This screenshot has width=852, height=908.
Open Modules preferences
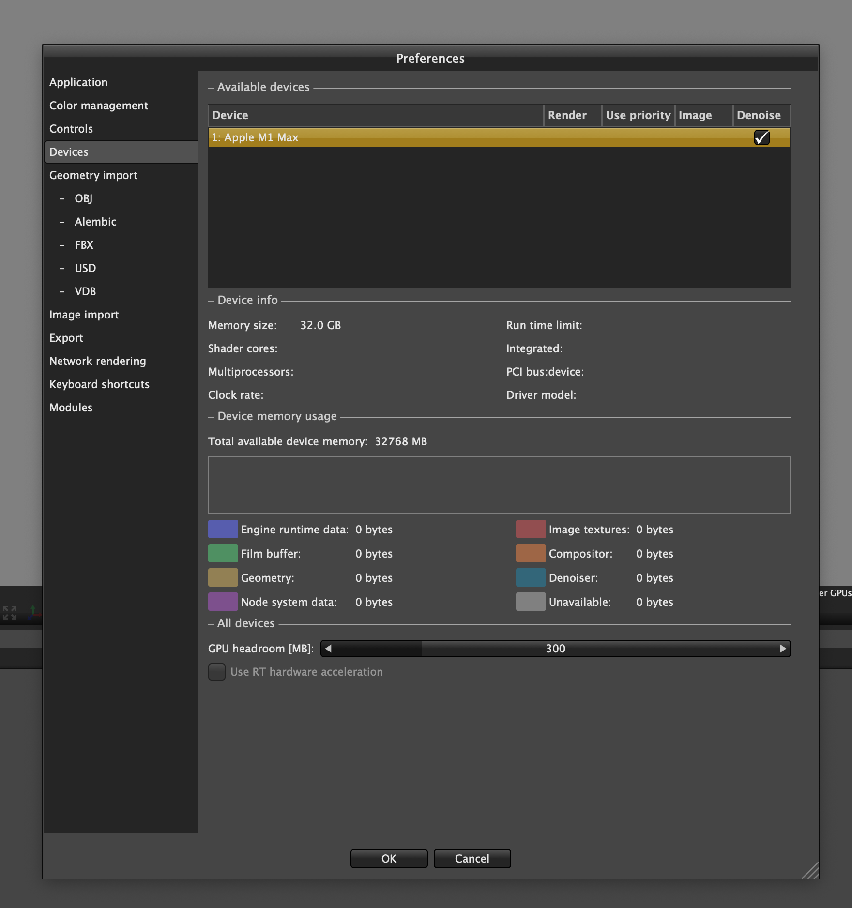coord(71,408)
